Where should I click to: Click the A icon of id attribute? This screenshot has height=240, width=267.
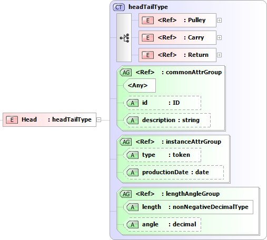click(132, 103)
